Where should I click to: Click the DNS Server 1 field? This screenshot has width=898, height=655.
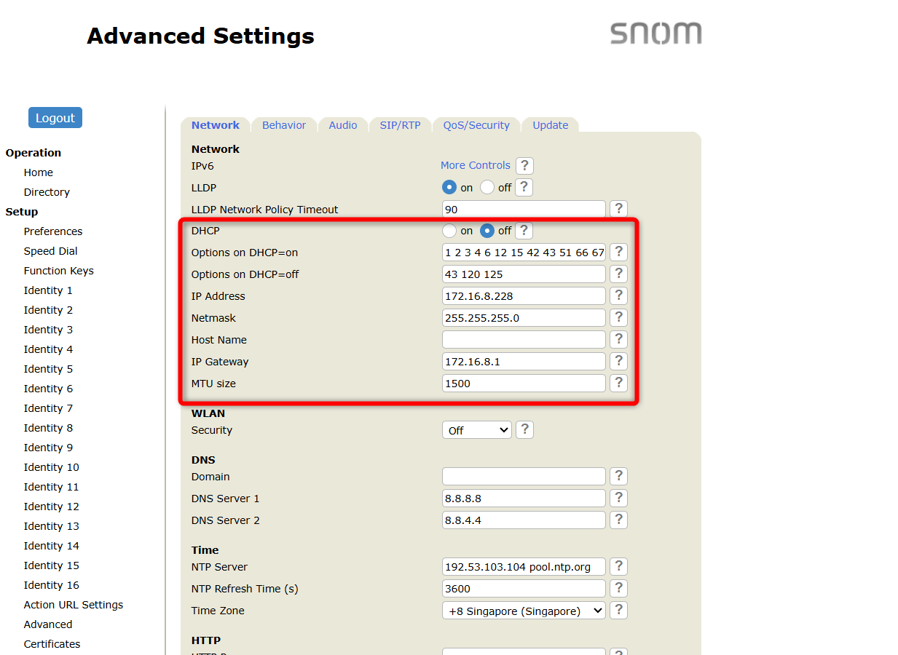tap(524, 499)
